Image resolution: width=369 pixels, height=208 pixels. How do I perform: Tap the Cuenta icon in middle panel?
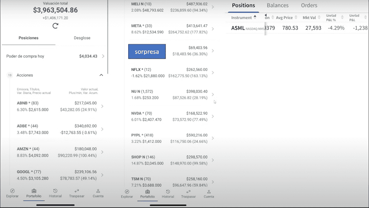click(209, 192)
